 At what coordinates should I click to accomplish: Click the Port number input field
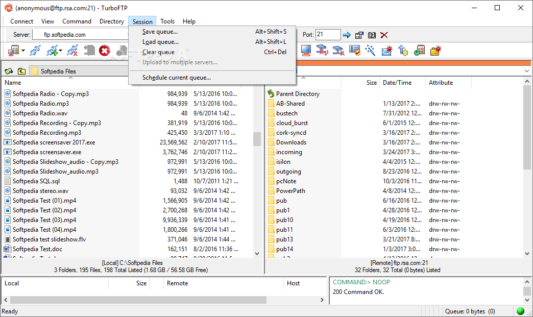click(328, 35)
